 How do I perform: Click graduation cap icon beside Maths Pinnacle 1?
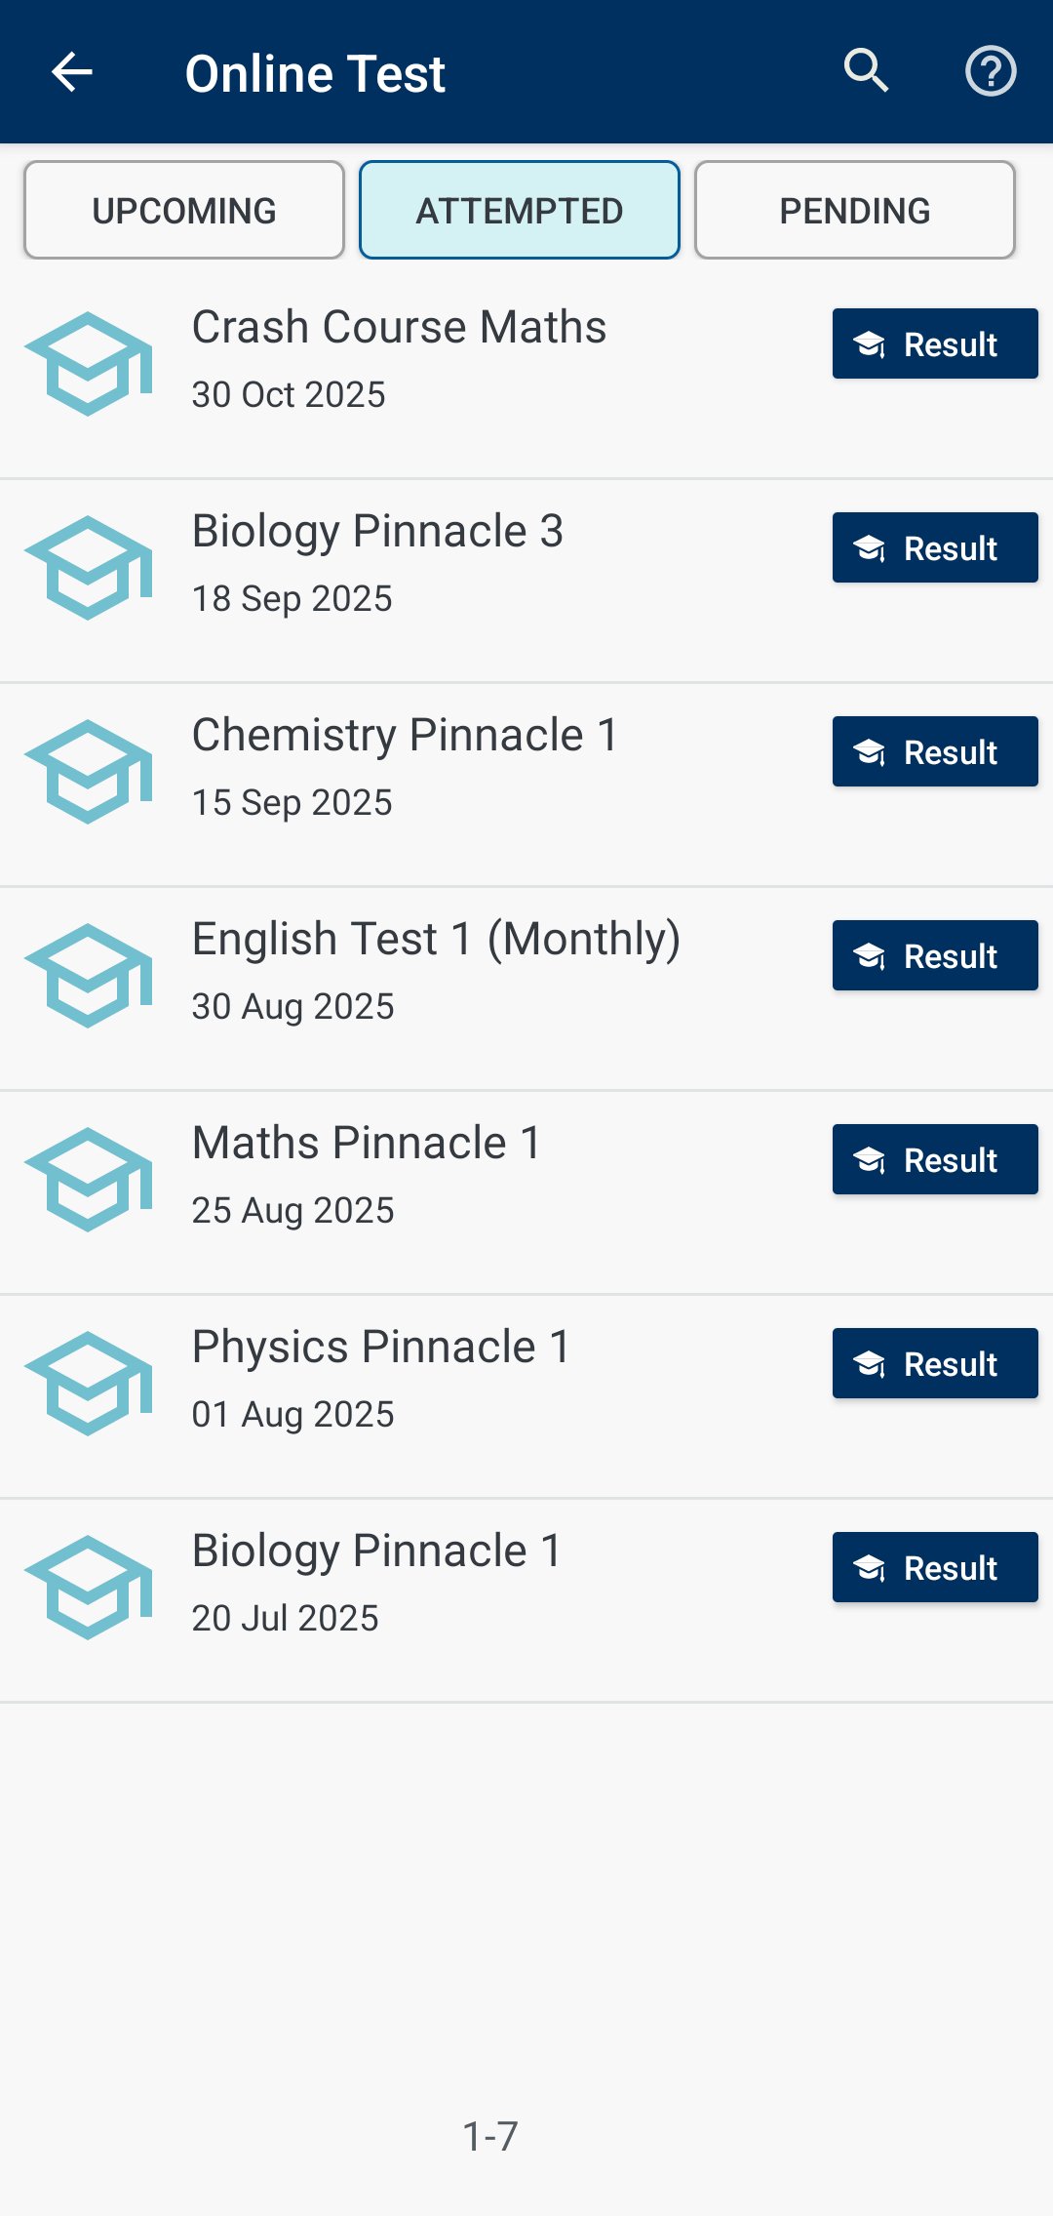click(89, 1180)
